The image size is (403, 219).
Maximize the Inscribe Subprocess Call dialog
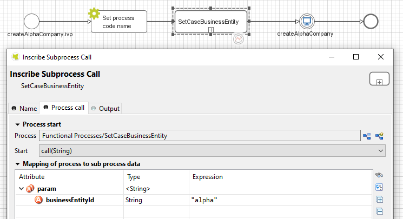(x=356, y=57)
